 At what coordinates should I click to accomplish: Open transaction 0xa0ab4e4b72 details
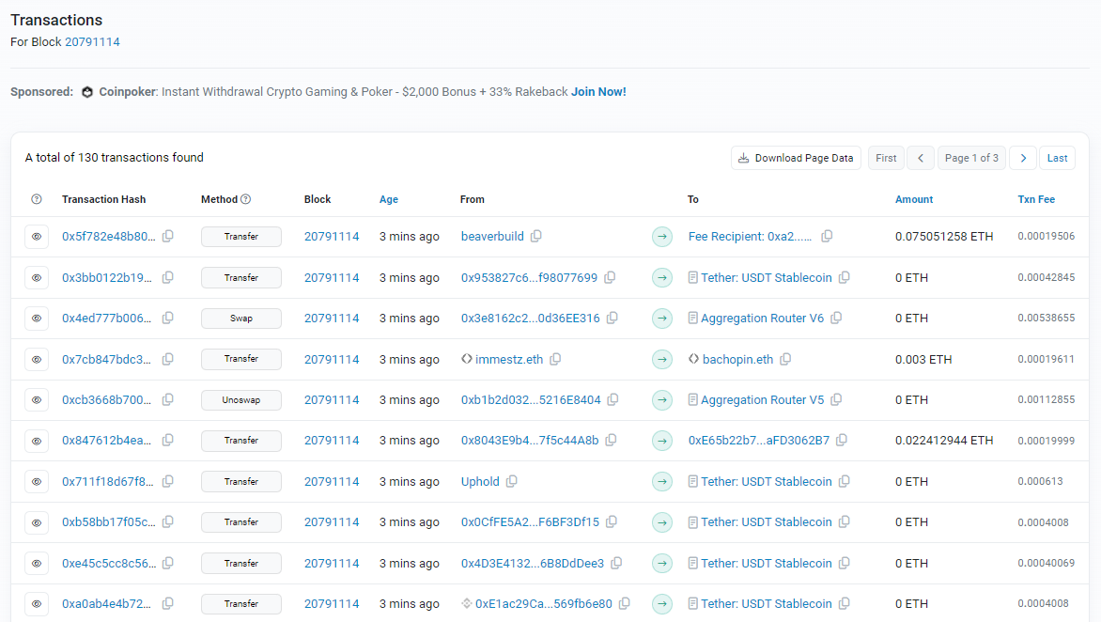[106, 604]
